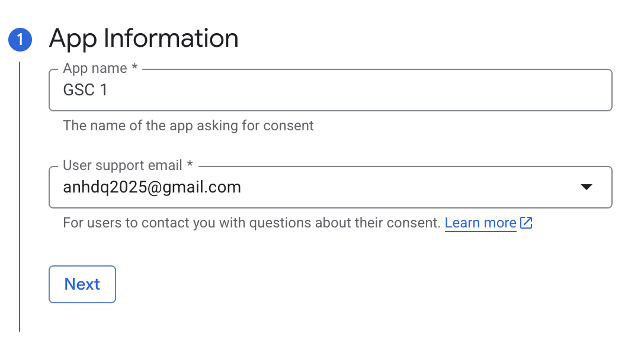Viewport: 628px width, 340px height.
Task: Expand the support email dropdown arrow
Action: [x=587, y=187]
